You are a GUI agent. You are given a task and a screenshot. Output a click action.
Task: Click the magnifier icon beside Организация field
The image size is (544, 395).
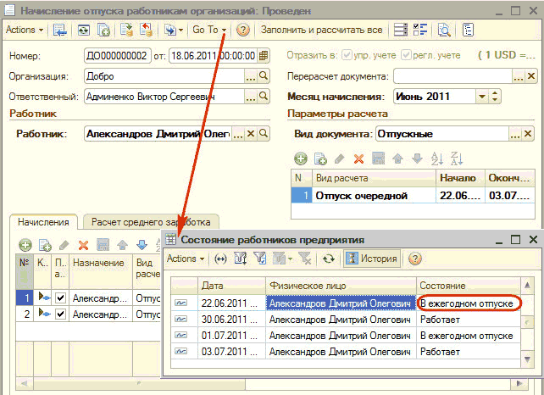[264, 75]
